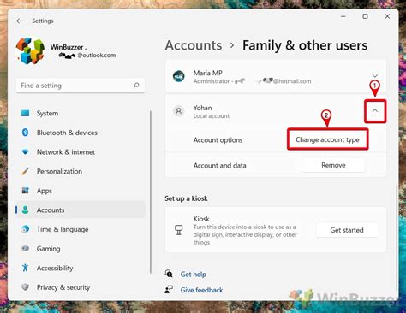Minimize the Settings window
The image size is (406, 313).
pyautogui.click(x=343, y=16)
